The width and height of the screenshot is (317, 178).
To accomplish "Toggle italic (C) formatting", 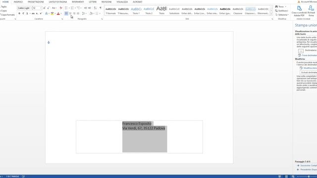I will tap(23, 13).
